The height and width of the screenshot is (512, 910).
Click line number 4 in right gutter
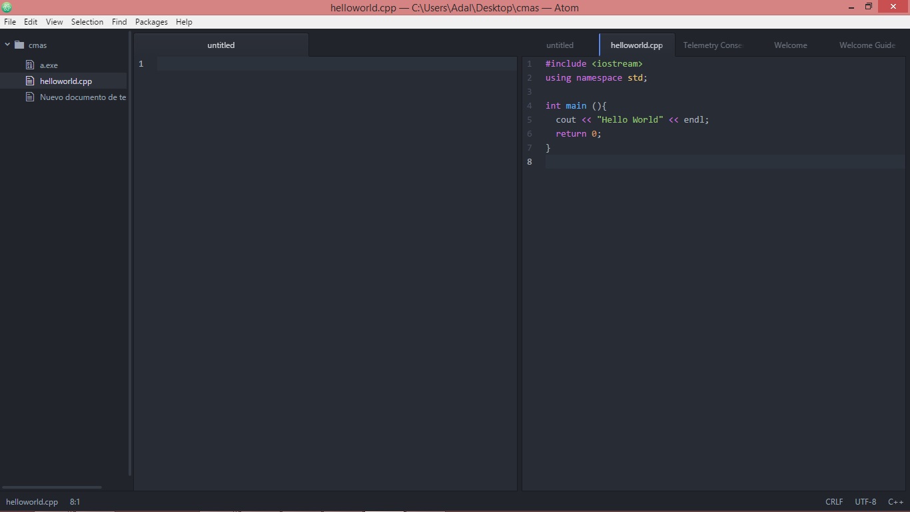[x=530, y=106]
